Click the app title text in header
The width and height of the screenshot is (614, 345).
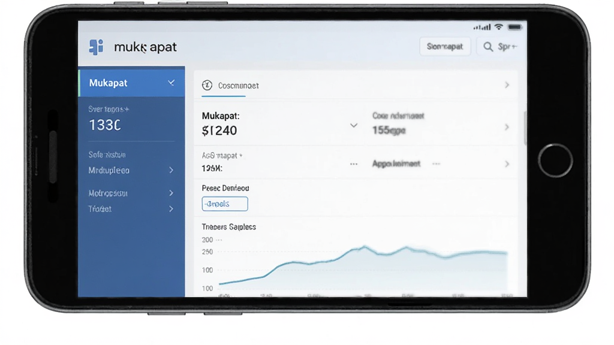tap(145, 47)
